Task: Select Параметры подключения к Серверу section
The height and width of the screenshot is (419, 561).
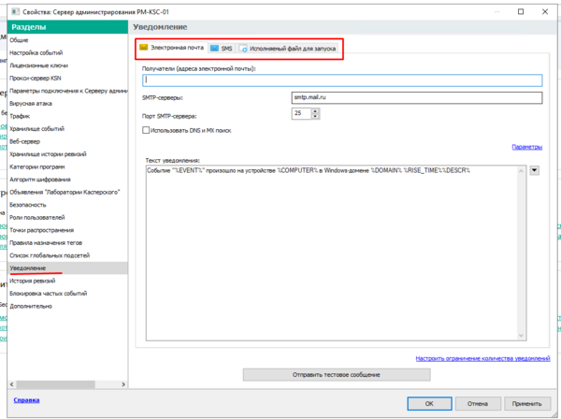Action: (x=67, y=91)
